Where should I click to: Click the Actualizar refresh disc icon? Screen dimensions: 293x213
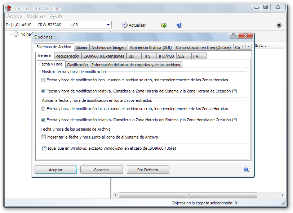tap(125, 25)
